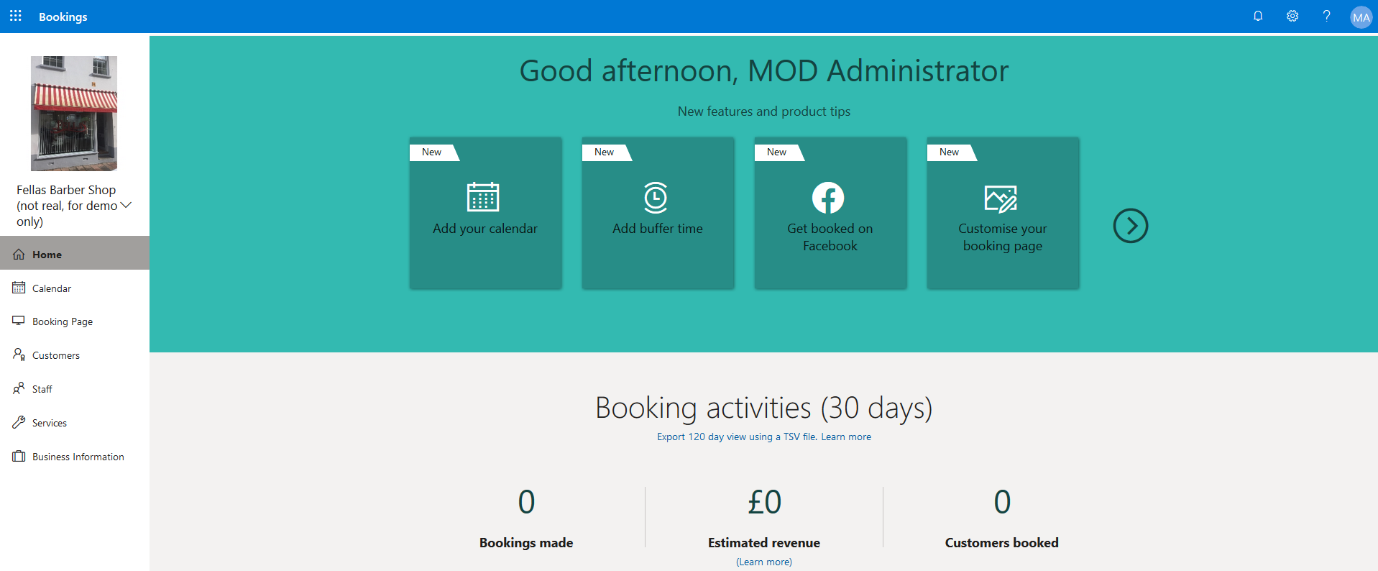
Task: Show next tips with the circled arrow
Action: [x=1131, y=226]
